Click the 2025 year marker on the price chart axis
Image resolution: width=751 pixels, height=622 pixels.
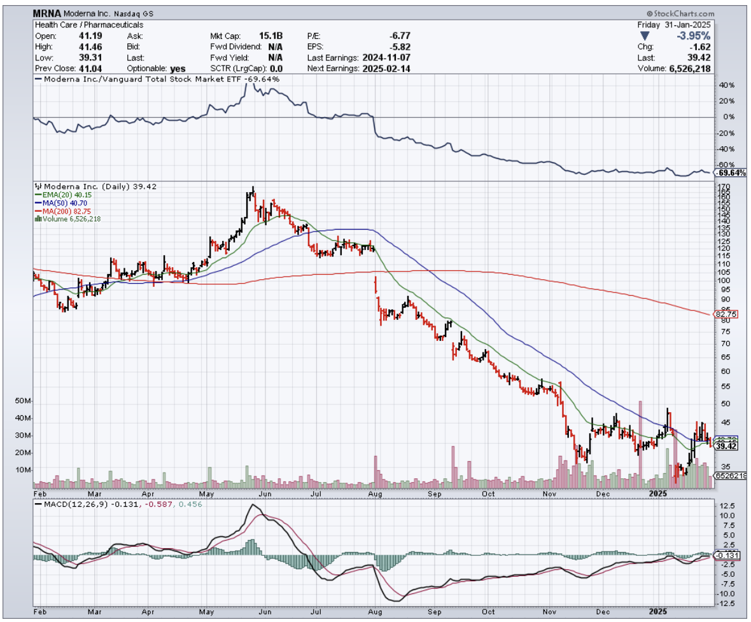click(657, 493)
